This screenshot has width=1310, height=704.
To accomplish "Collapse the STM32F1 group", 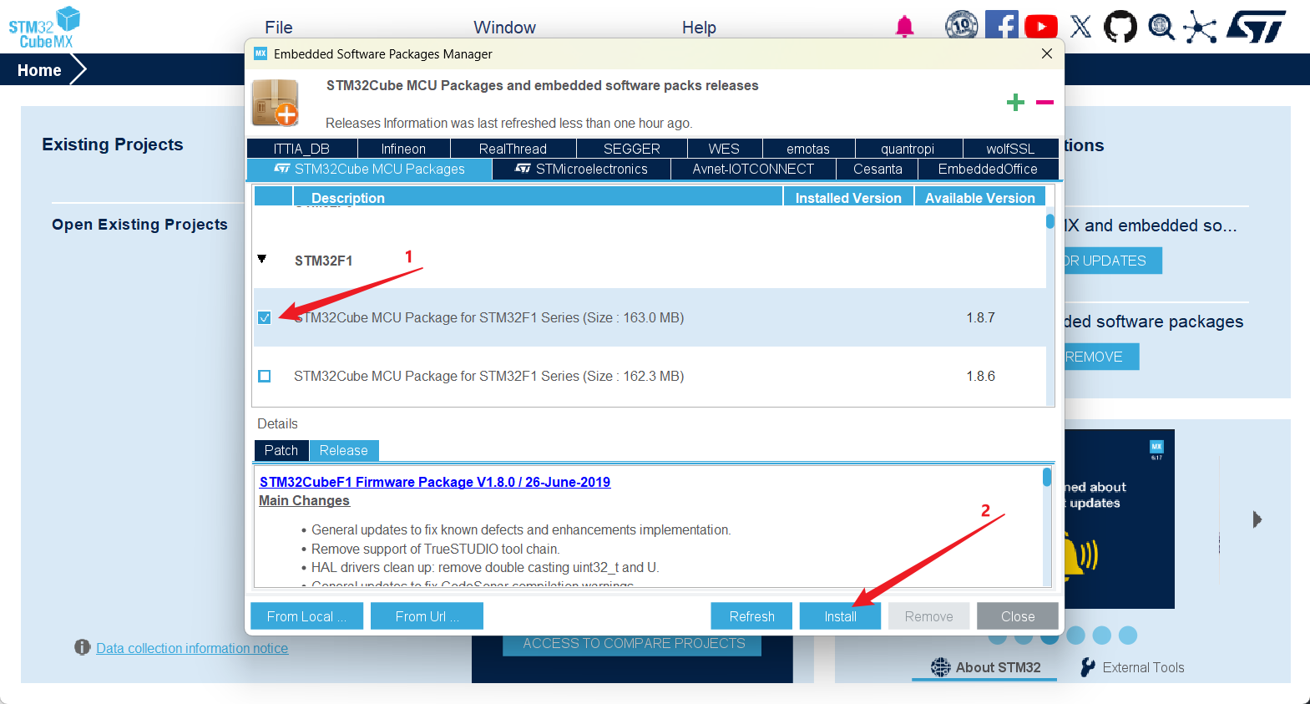I will [262, 259].
